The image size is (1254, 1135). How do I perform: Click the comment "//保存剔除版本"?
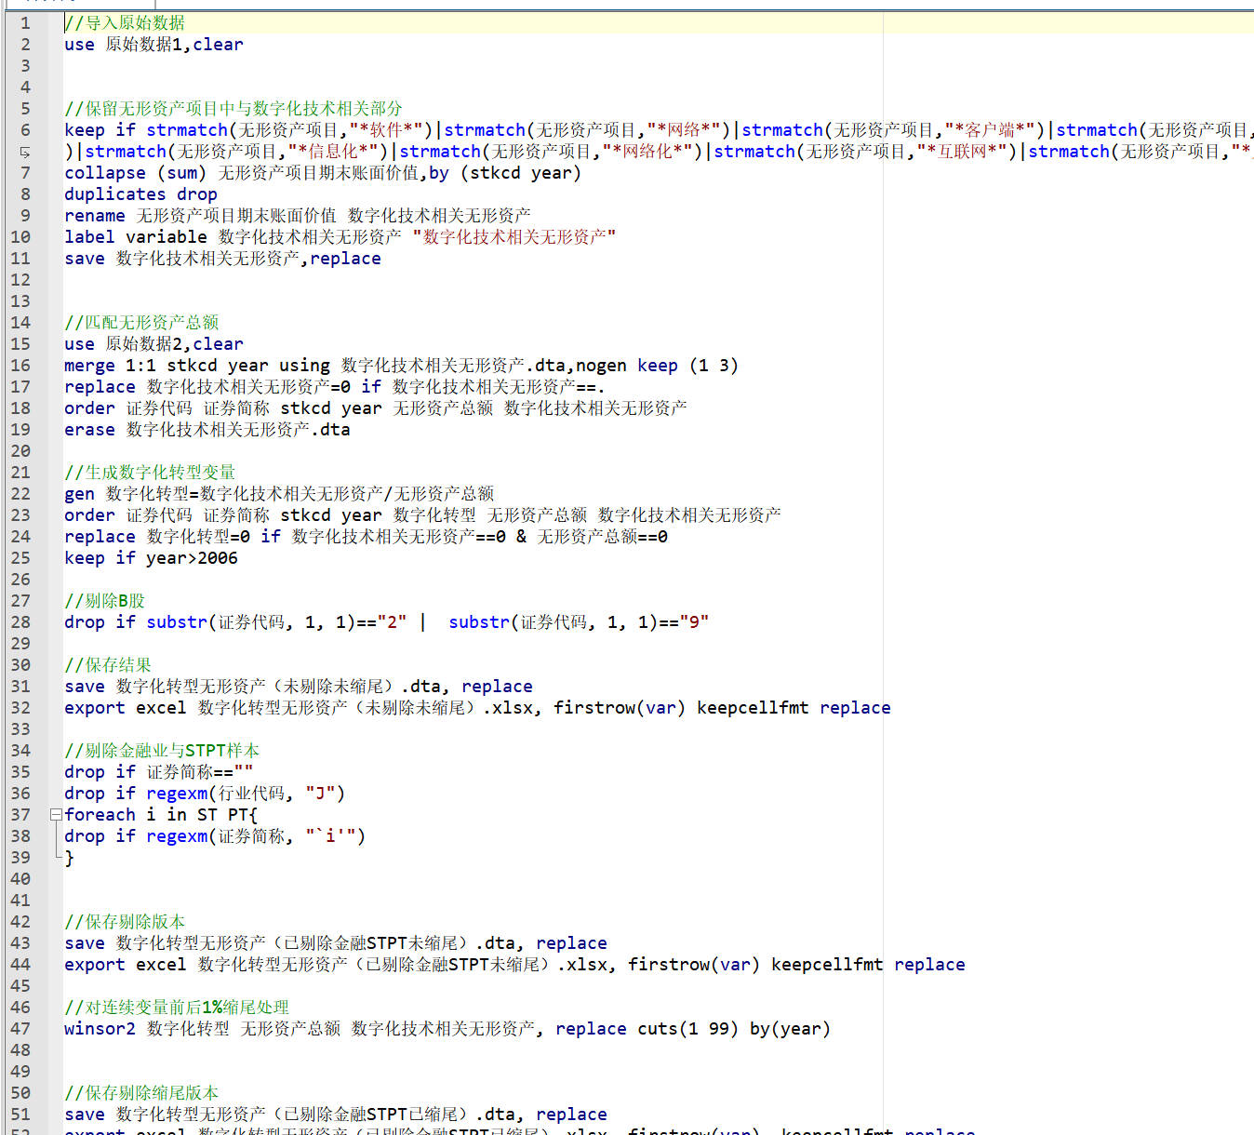pos(125,921)
